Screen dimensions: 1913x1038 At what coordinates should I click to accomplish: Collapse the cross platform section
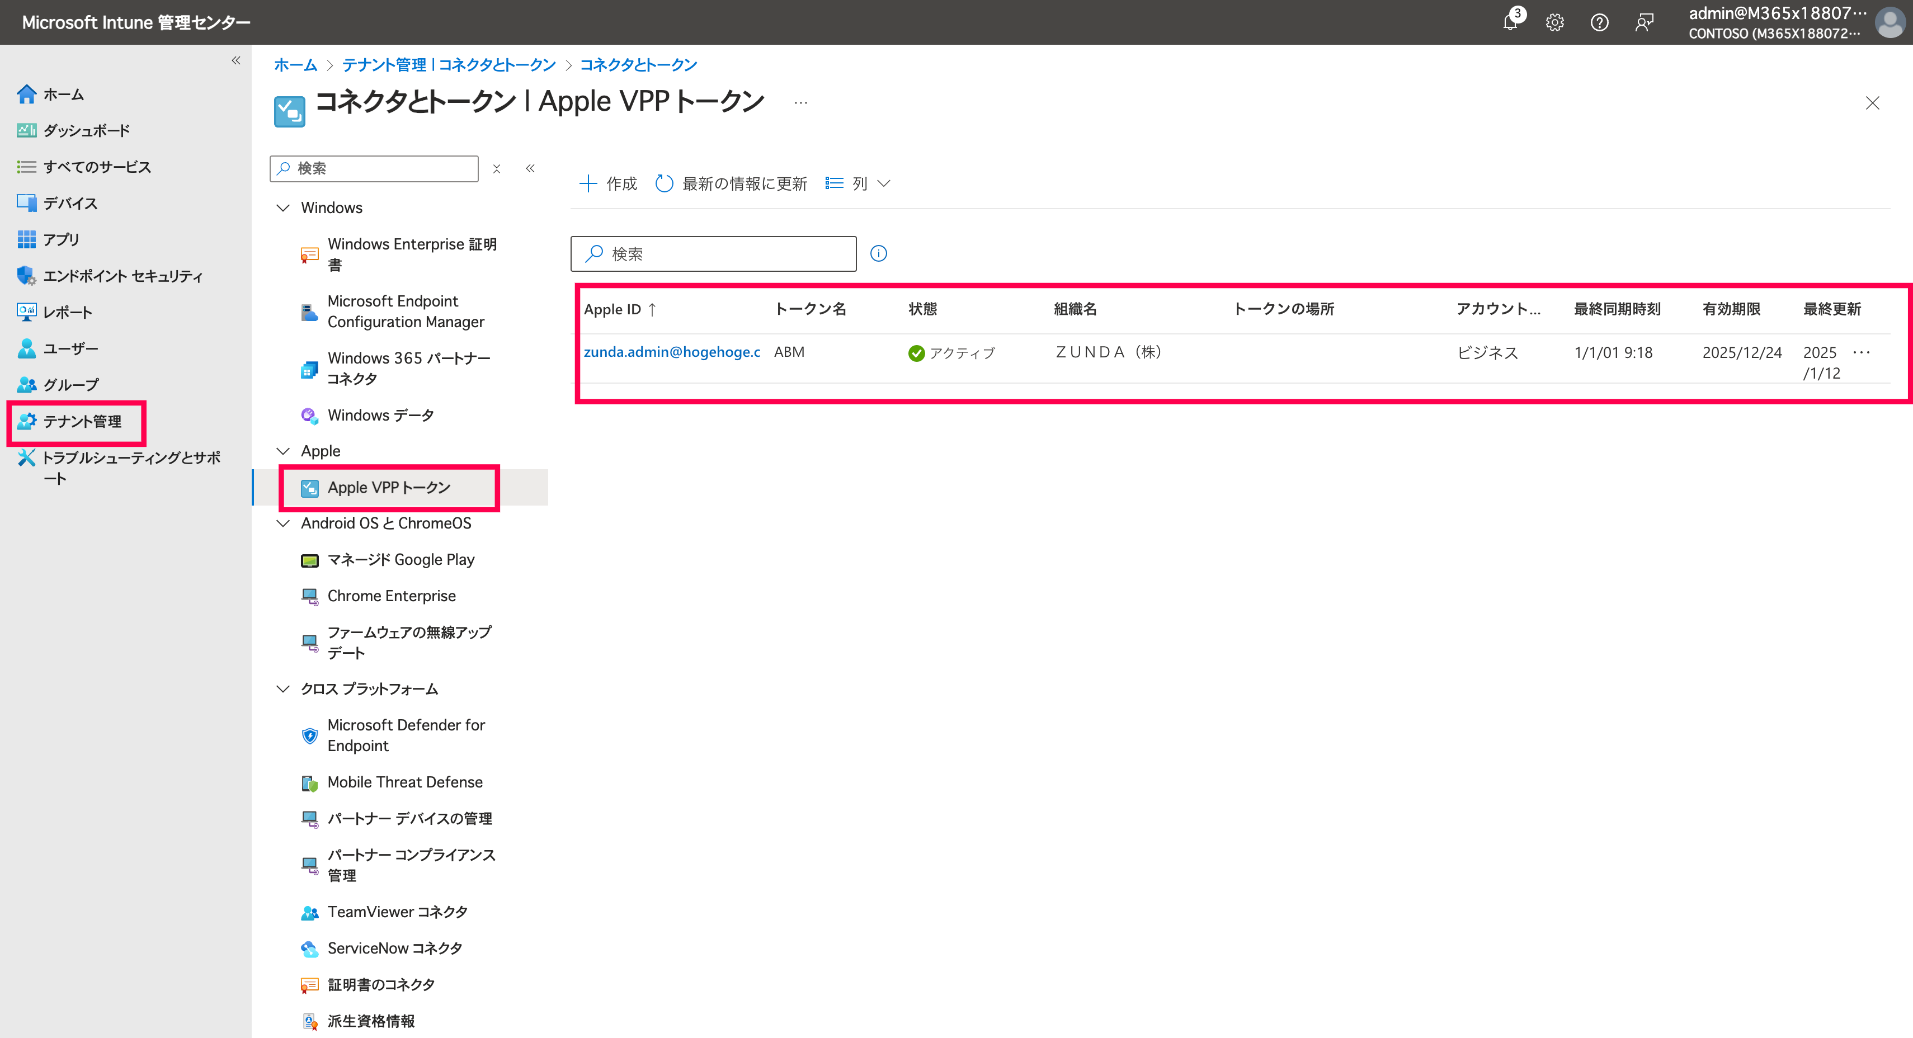point(283,689)
